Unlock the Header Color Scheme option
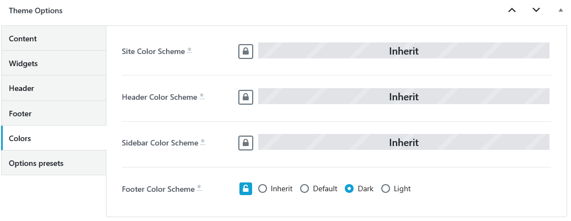 [x=246, y=97]
